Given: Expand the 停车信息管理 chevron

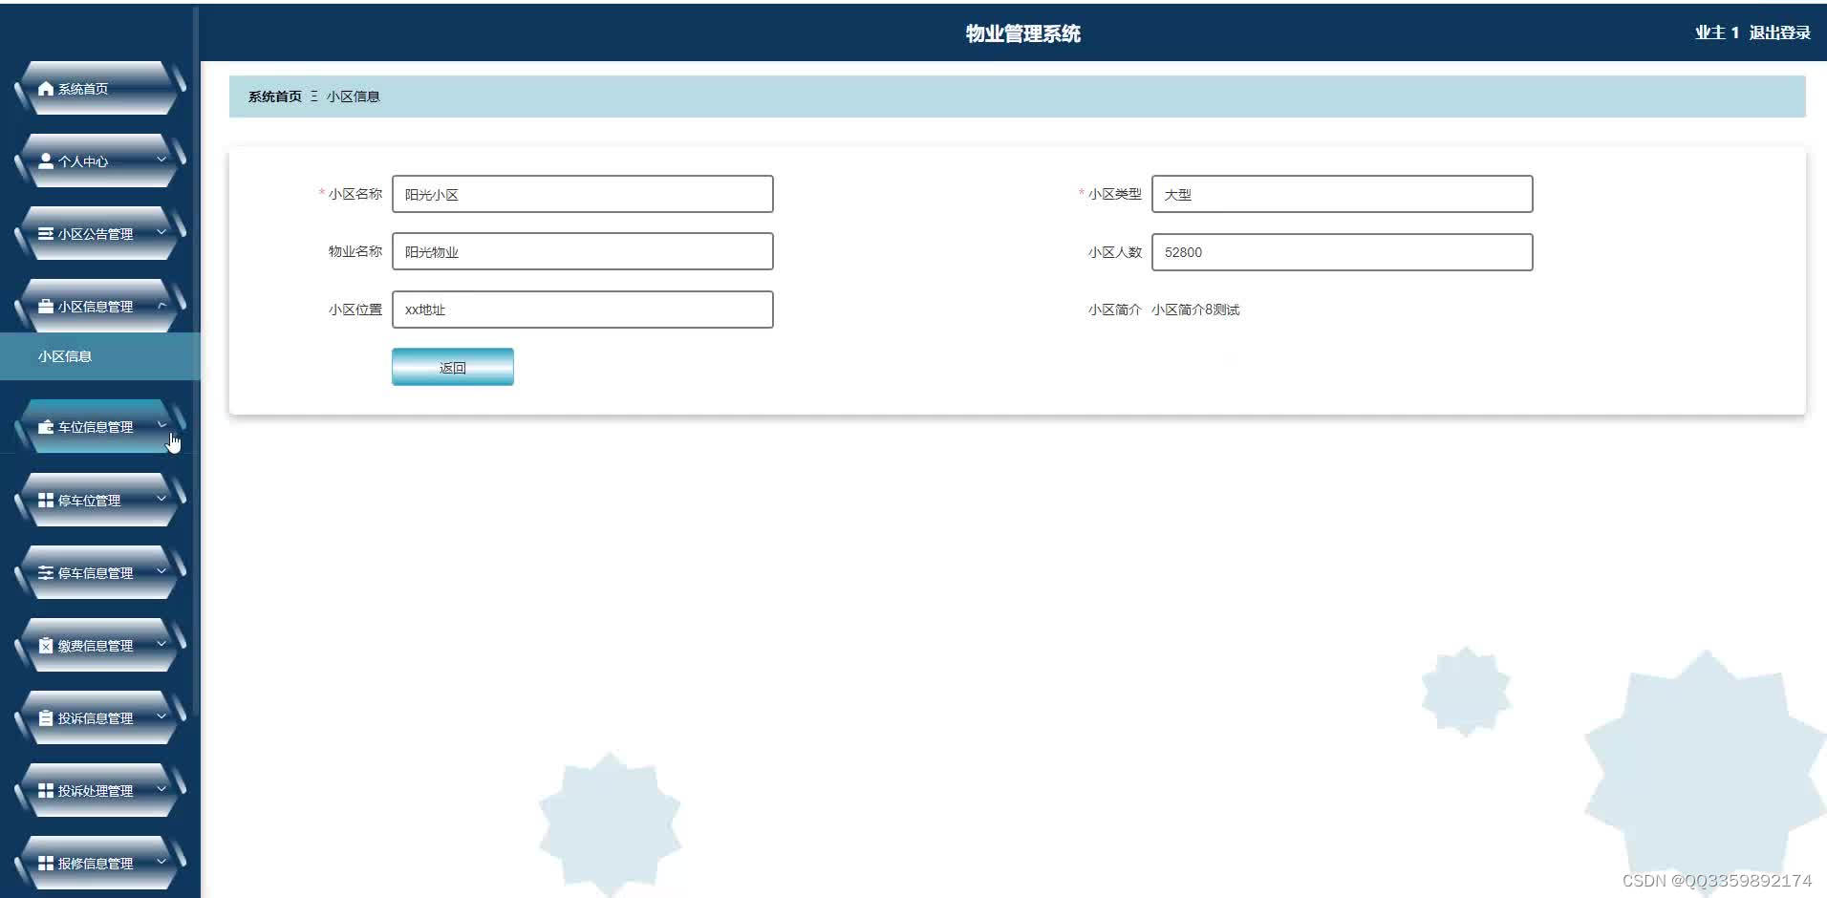Looking at the screenshot, I should 161,571.
